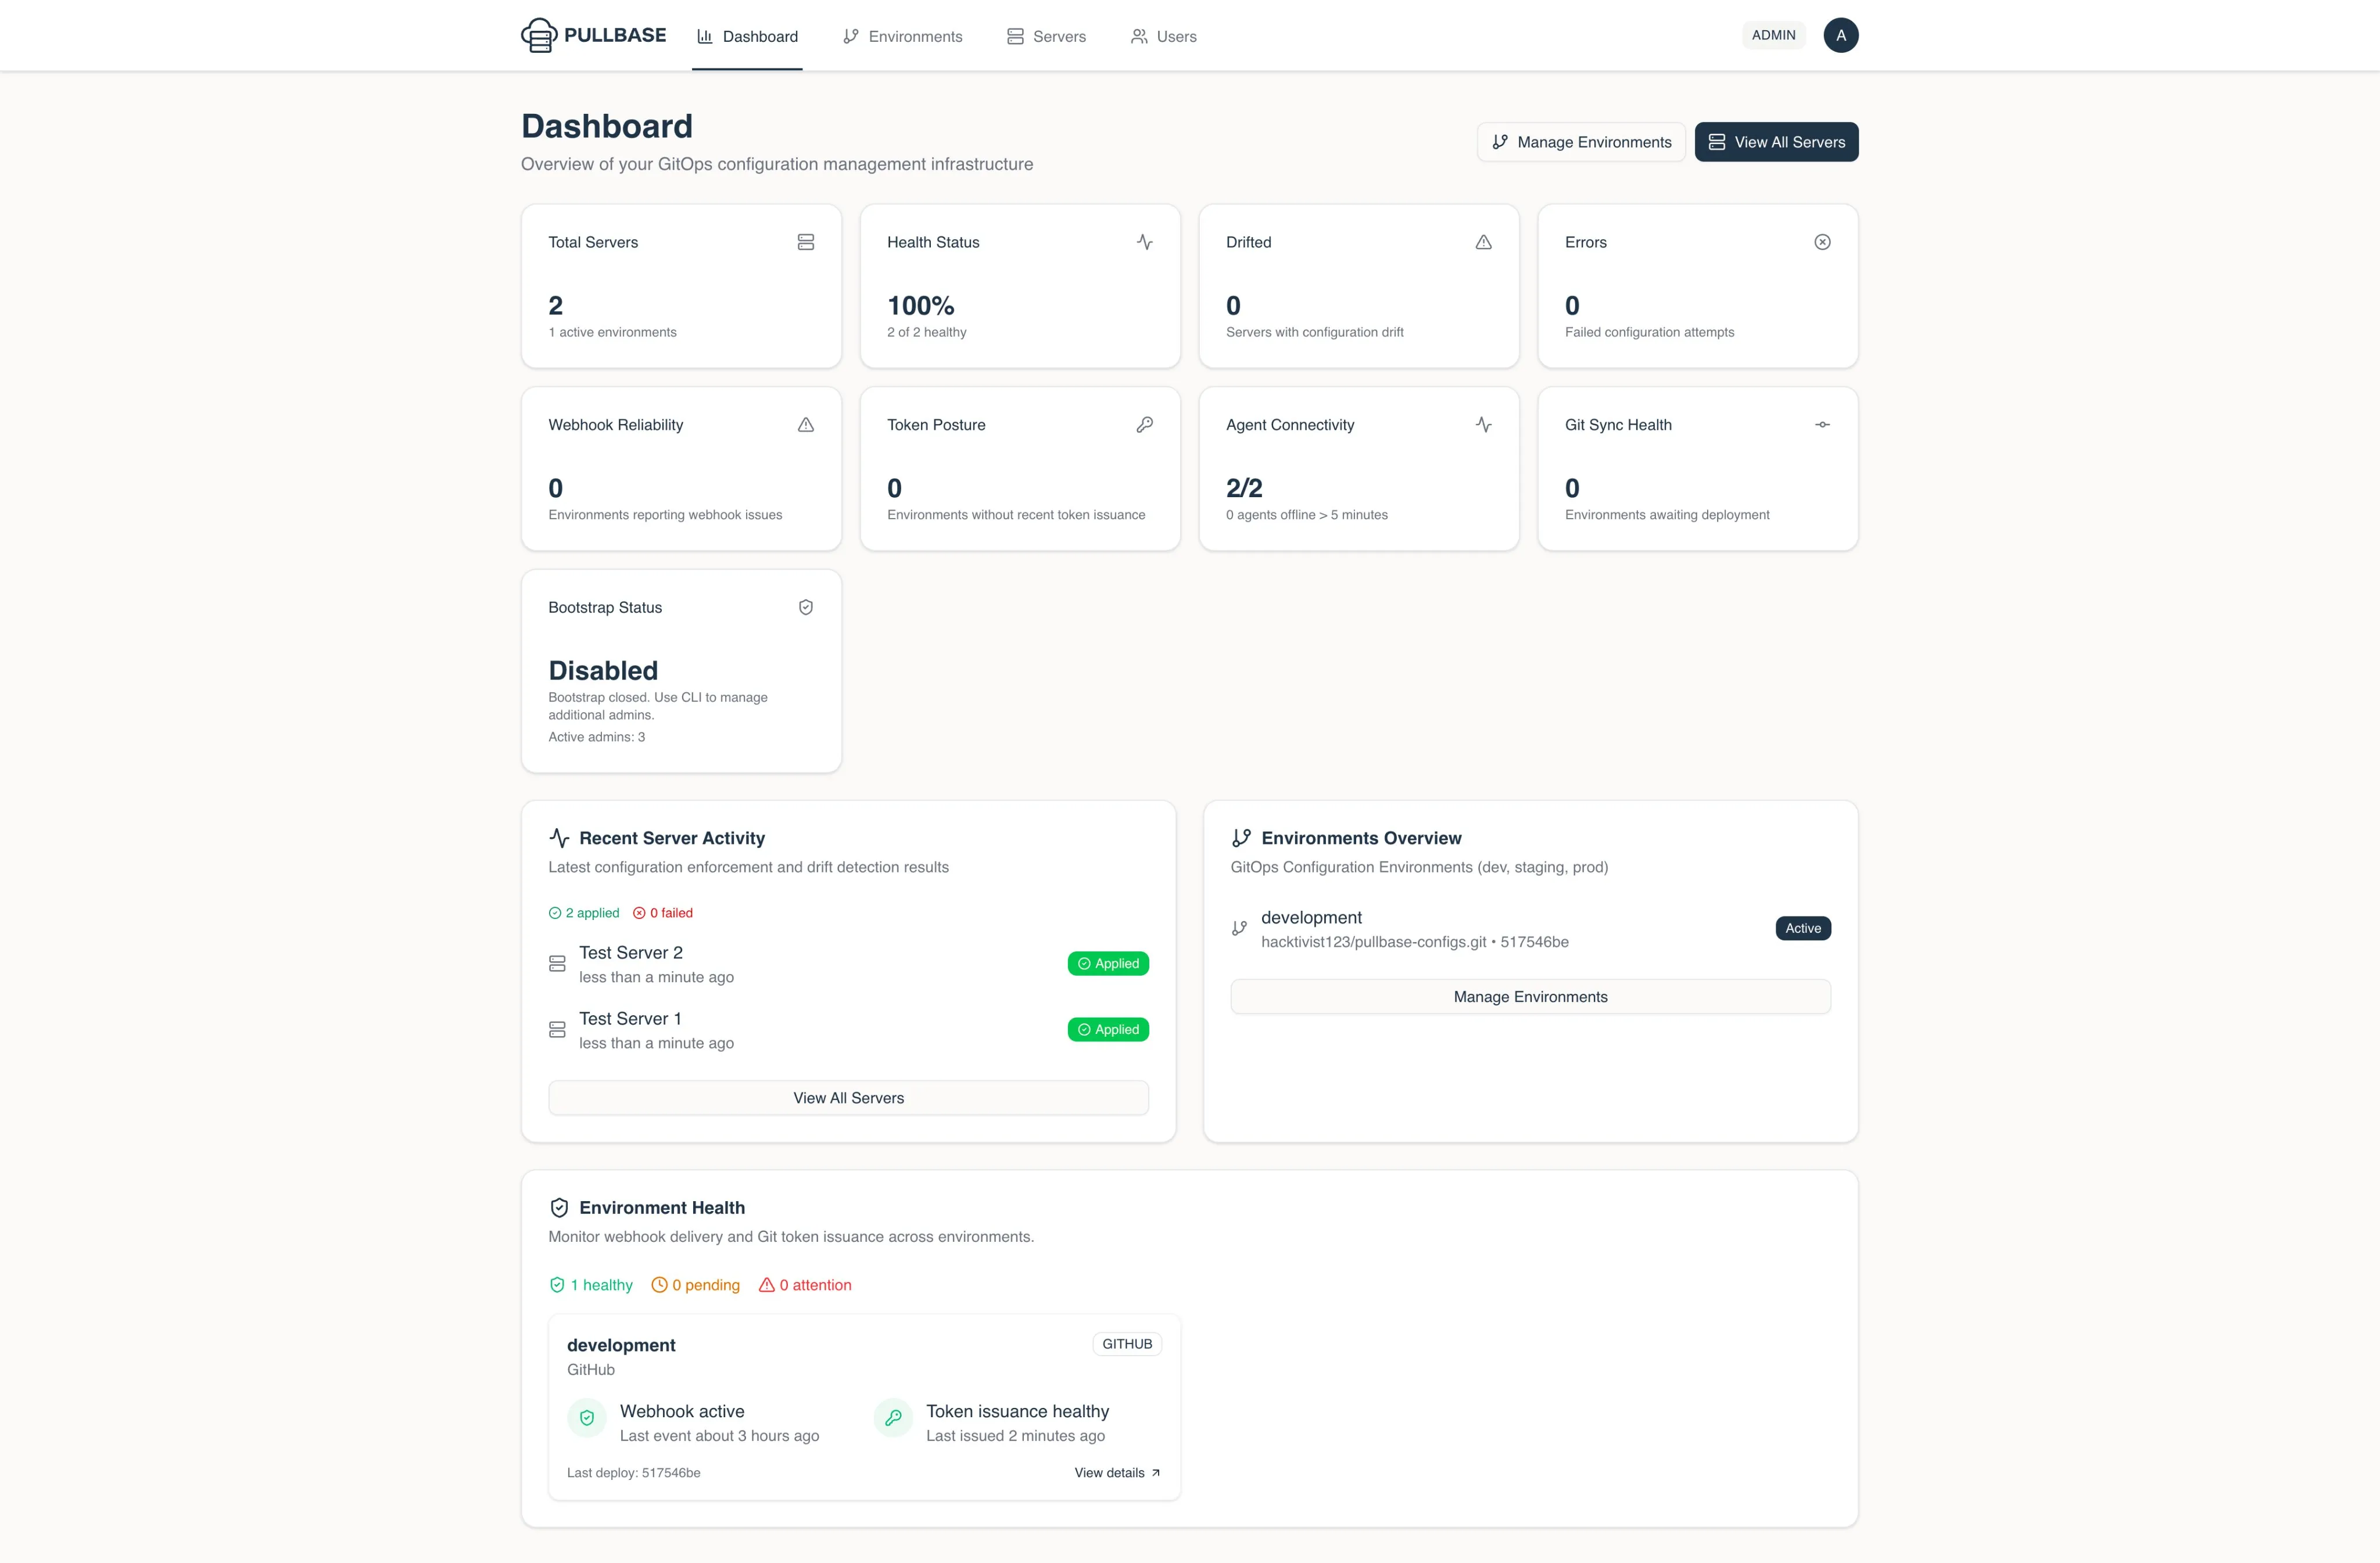Click the key icon on Token Posture card
The width and height of the screenshot is (2380, 1563).
click(x=1144, y=425)
